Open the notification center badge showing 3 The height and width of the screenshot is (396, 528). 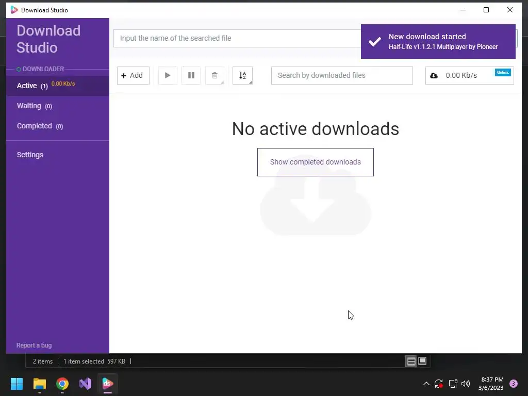tap(514, 384)
